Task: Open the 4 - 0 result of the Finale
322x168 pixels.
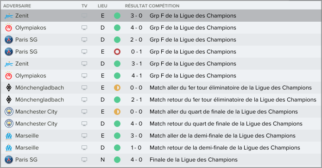Action: click(x=136, y=160)
